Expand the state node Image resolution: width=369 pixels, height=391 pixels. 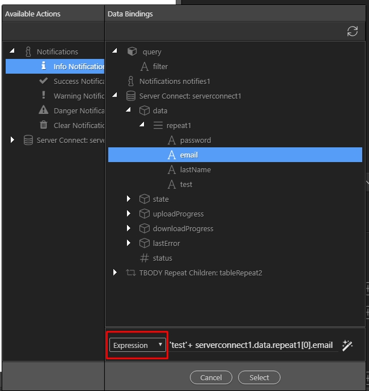pyautogui.click(x=128, y=199)
